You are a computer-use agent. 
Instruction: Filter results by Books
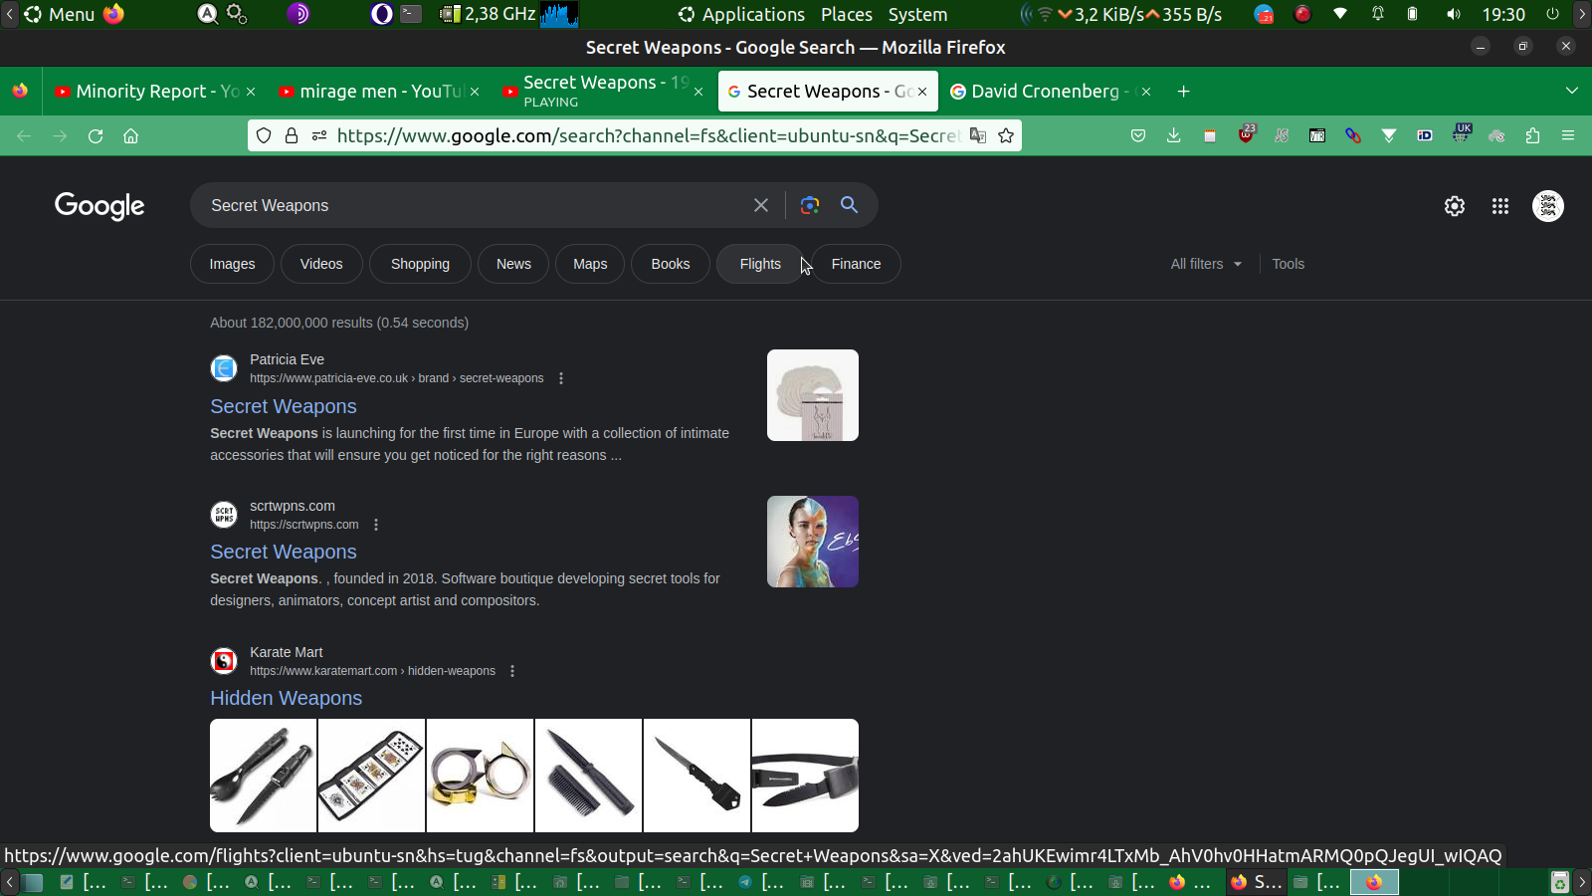(671, 264)
